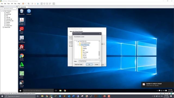The image size is (174, 98).
Task: Collapse the My Computer tree node
Action: tap(2, 11)
